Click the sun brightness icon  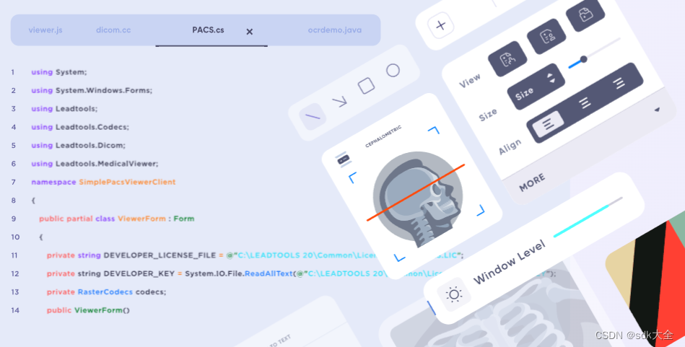pos(454,294)
